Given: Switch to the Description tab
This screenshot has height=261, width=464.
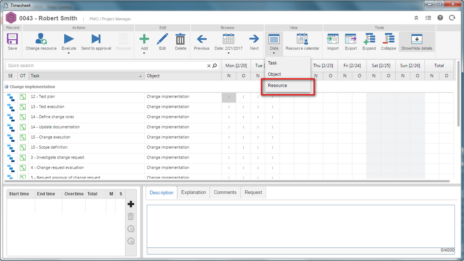Looking at the screenshot, I should [x=162, y=193].
